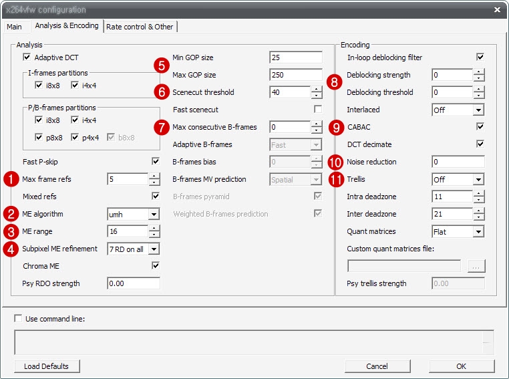Decrease Inter deadzone with down arrow

[x=479, y=217]
